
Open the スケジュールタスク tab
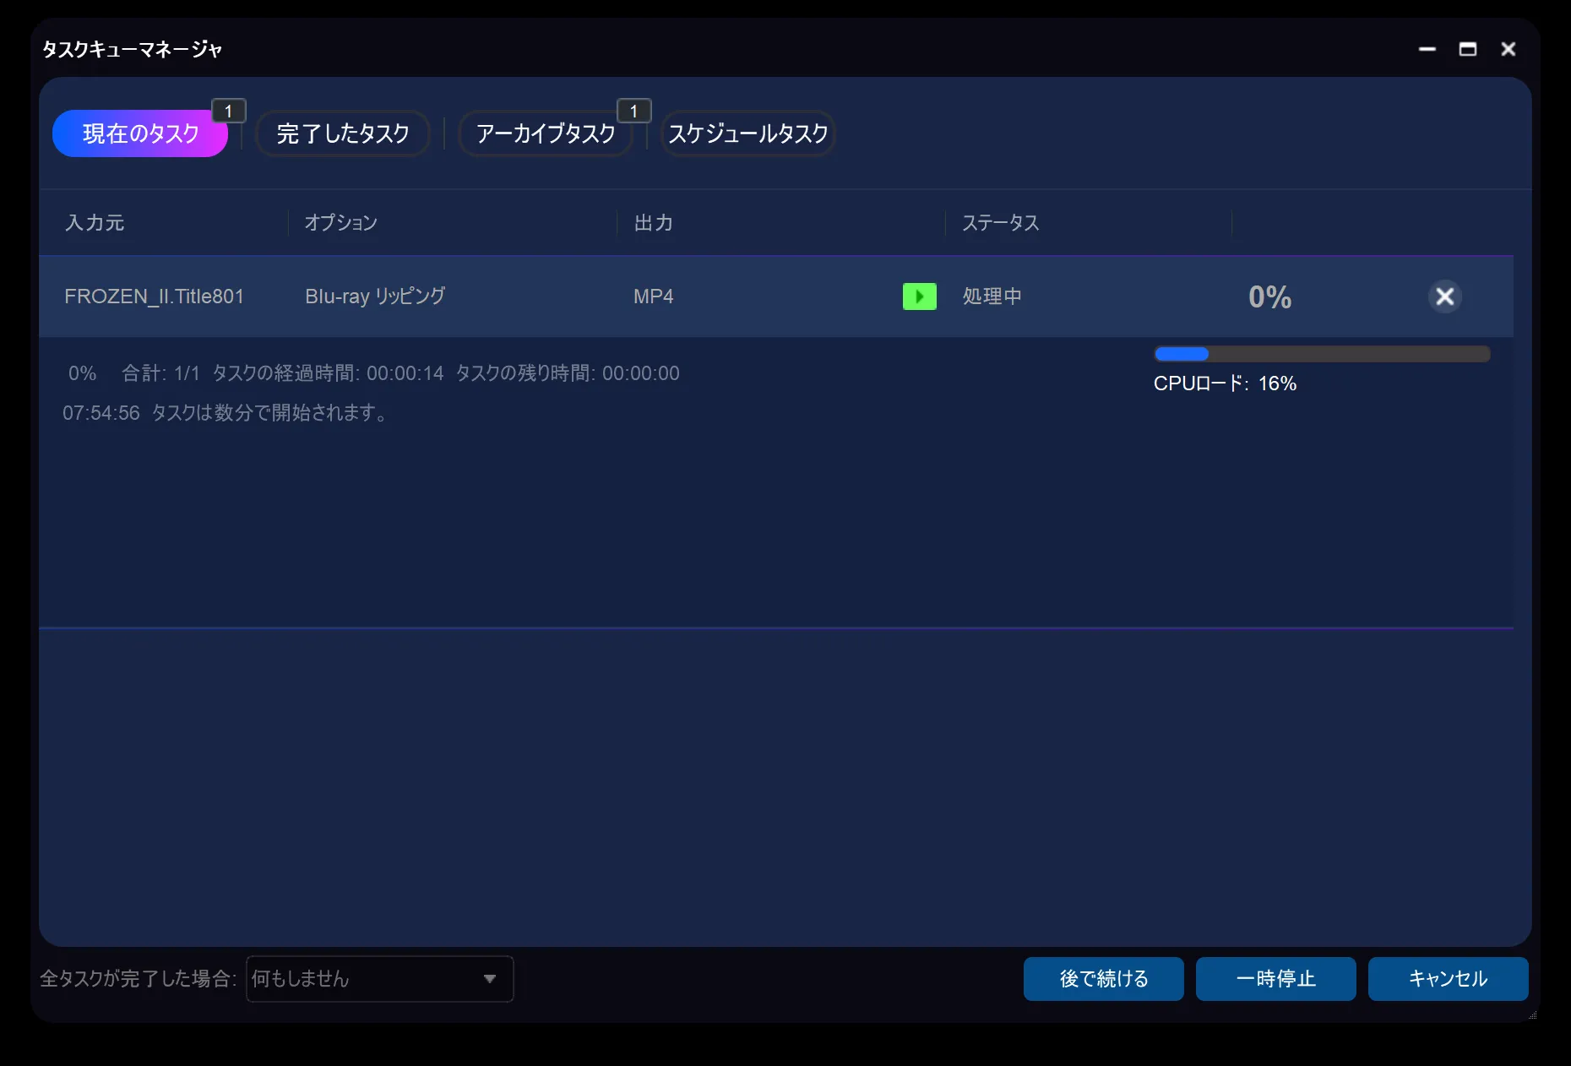[x=748, y=133]
